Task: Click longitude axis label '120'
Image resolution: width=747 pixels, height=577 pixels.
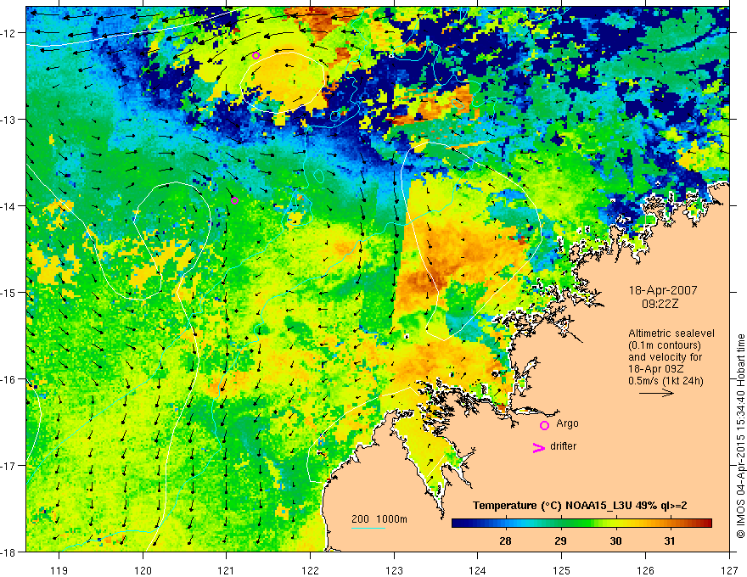Action: click(x=143, y=570)
